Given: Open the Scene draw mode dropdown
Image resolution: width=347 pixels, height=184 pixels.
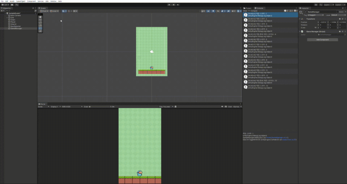Looking at the screenshot, I should click(x=203, y=11).
